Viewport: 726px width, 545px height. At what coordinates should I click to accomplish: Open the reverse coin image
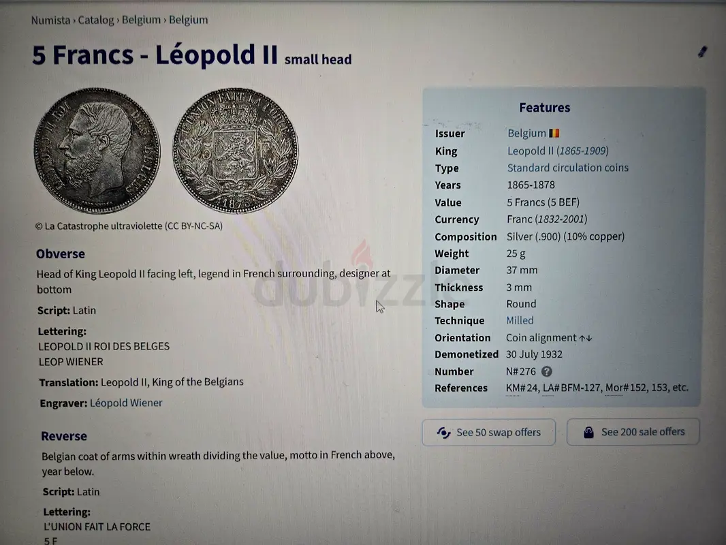pyautogui.click(x=235, y=151)
